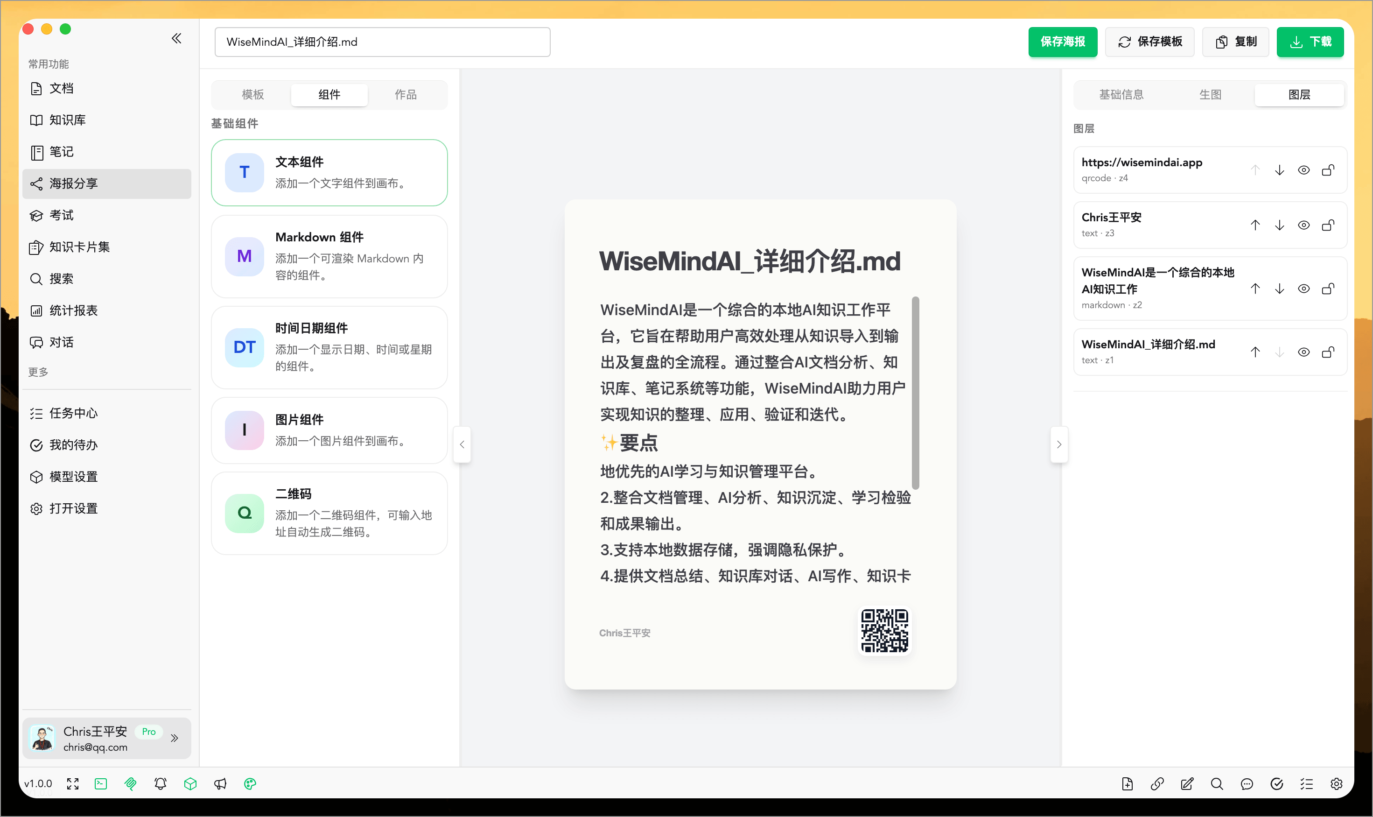Image resolution: width=1373 pixels, height=817 pixels.
Task: Open the theme palette icon at bottom left
Action: (250, 783)
